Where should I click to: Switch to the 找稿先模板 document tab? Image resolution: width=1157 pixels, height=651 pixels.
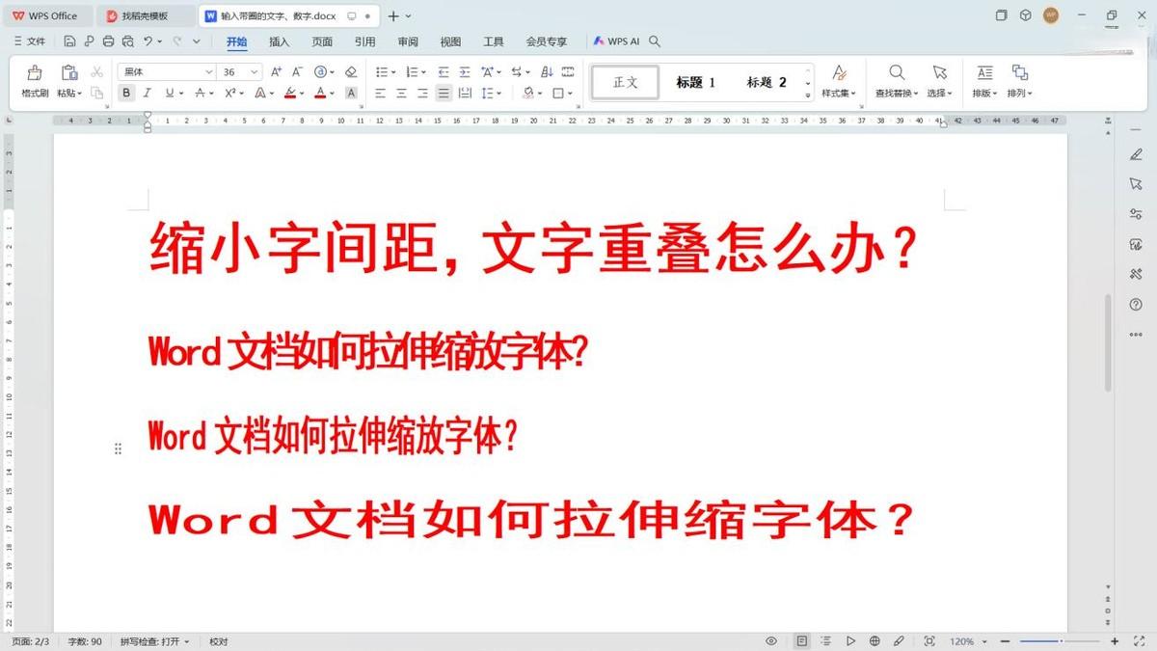click(145, 15)
